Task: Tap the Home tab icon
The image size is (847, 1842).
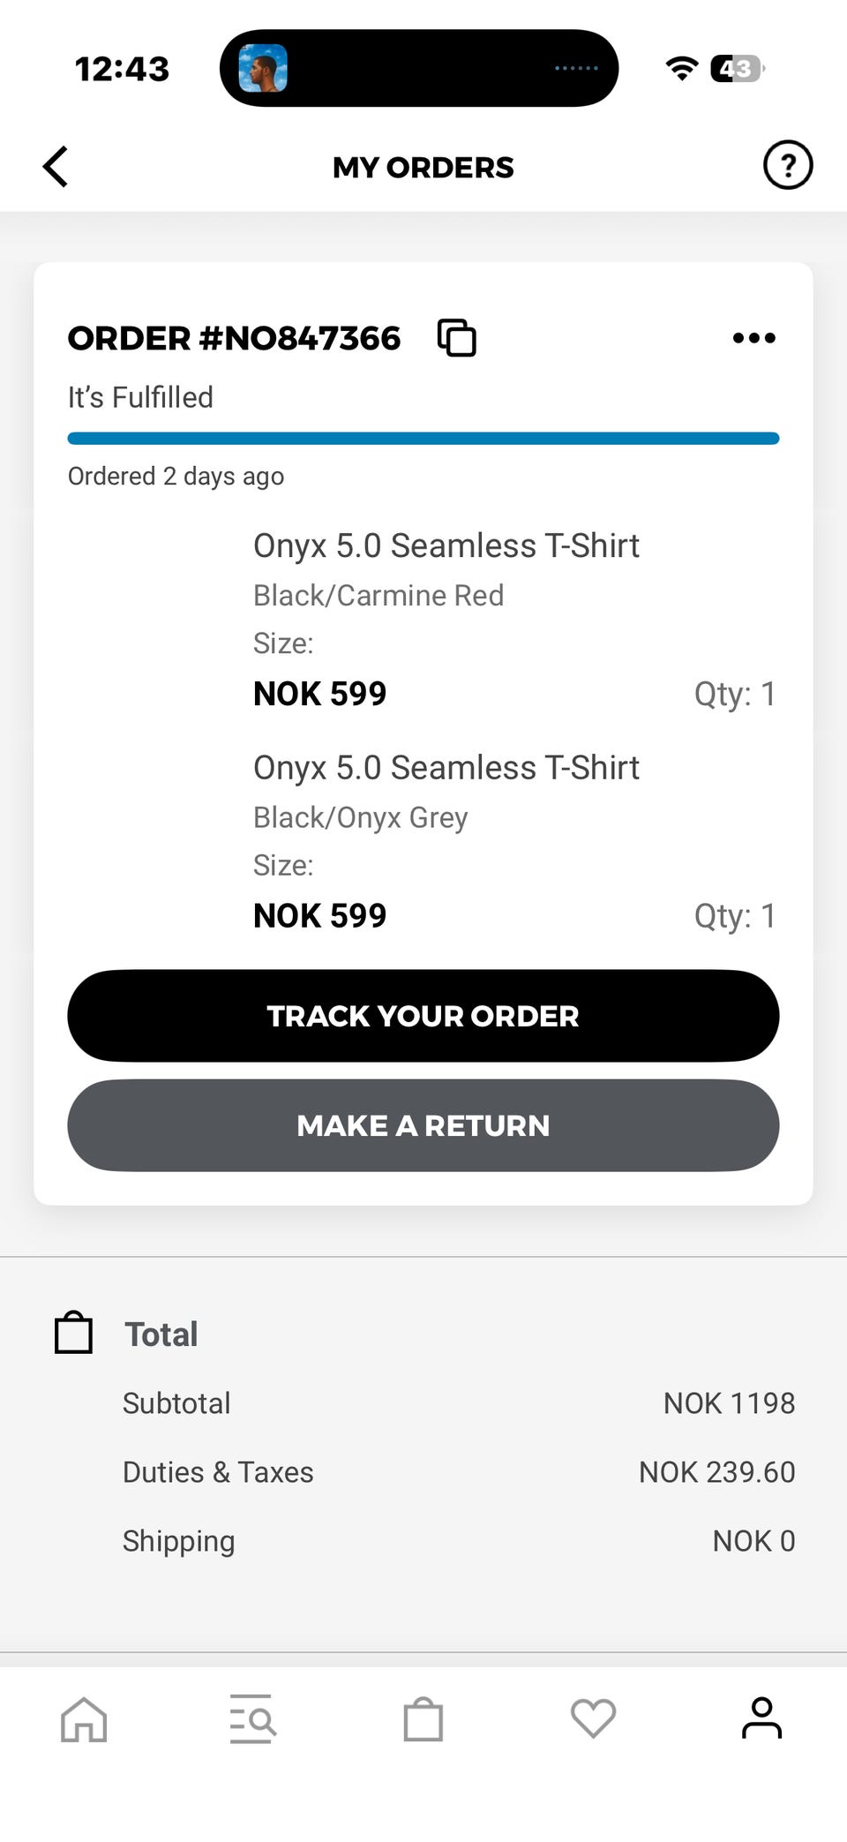Action: [84, 1719]
